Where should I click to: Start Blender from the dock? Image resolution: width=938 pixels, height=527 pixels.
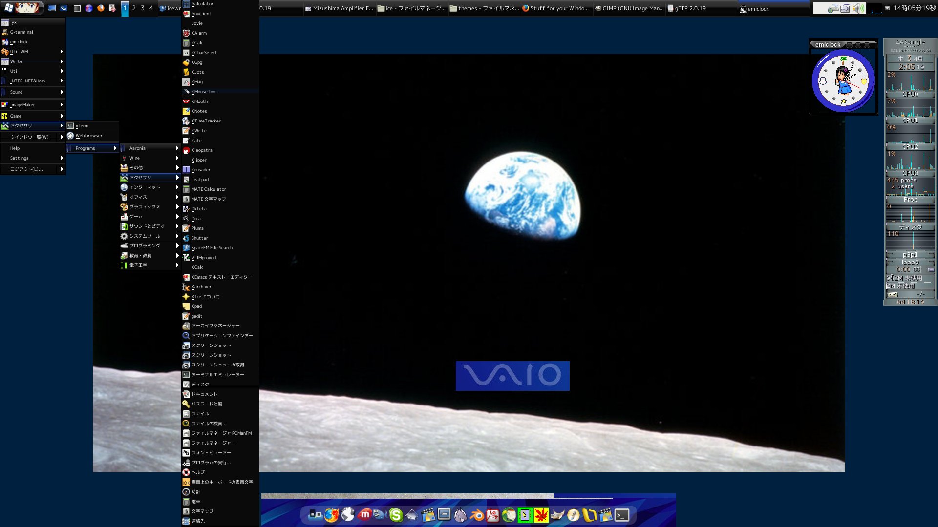tap(477, 515)
